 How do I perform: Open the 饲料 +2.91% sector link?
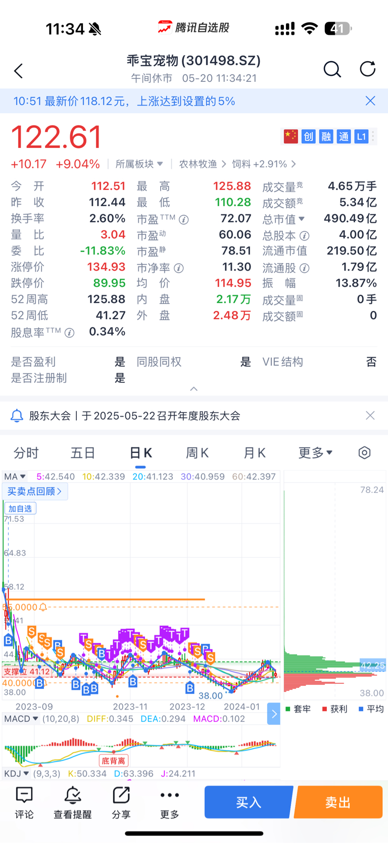click(264, 164)
